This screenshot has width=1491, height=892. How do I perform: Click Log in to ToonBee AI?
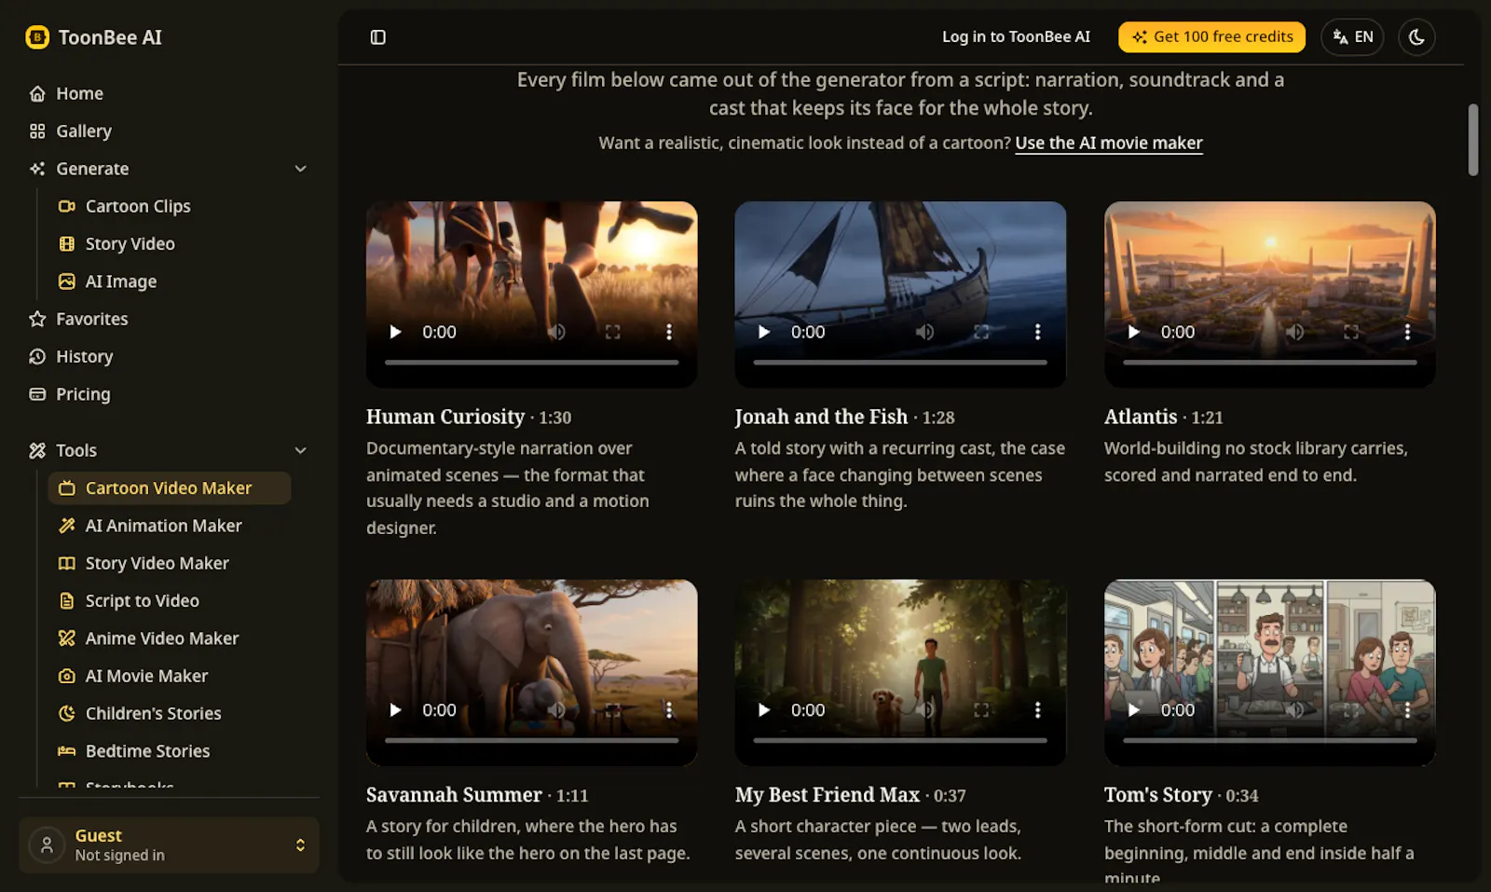1016,37
